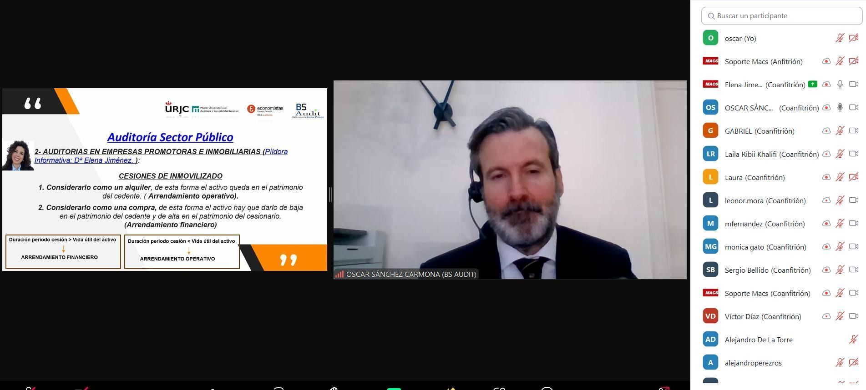Click the LR avatar of Laila Ribii Khalifi
The image size is (866, 390).
coord(710,154)
